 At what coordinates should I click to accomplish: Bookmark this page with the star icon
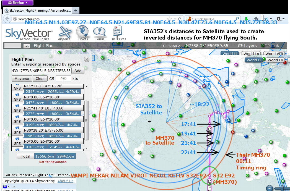click(169, 19)
